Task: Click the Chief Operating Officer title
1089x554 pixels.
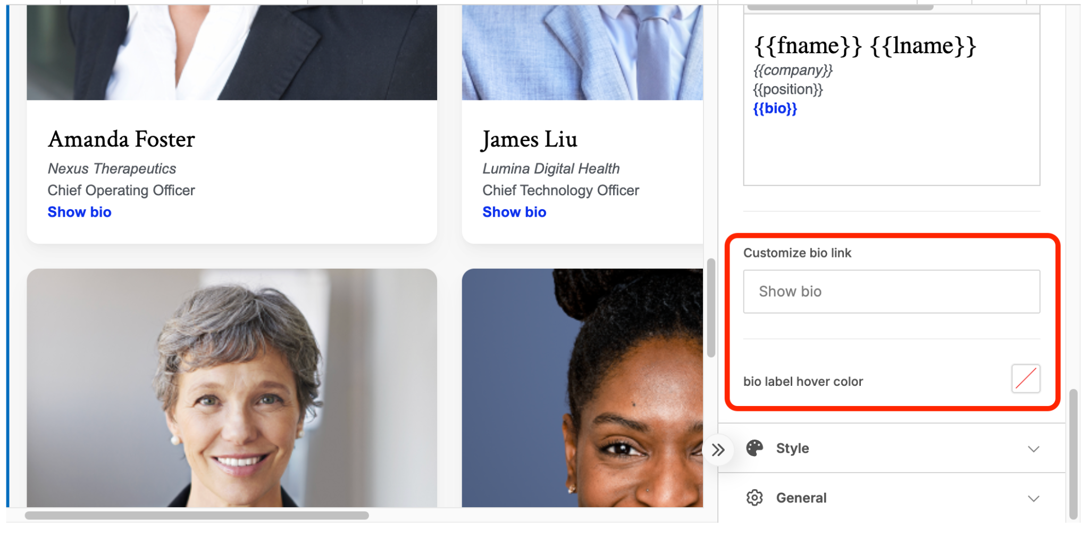Action: tap(121, 190)
